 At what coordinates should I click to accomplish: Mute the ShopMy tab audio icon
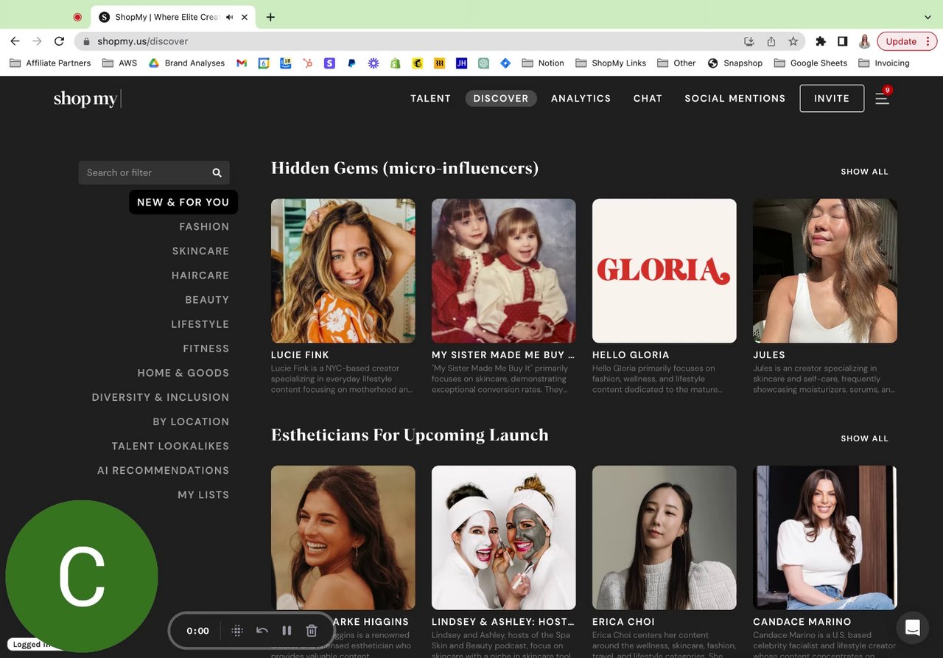(x=229, y=17)
